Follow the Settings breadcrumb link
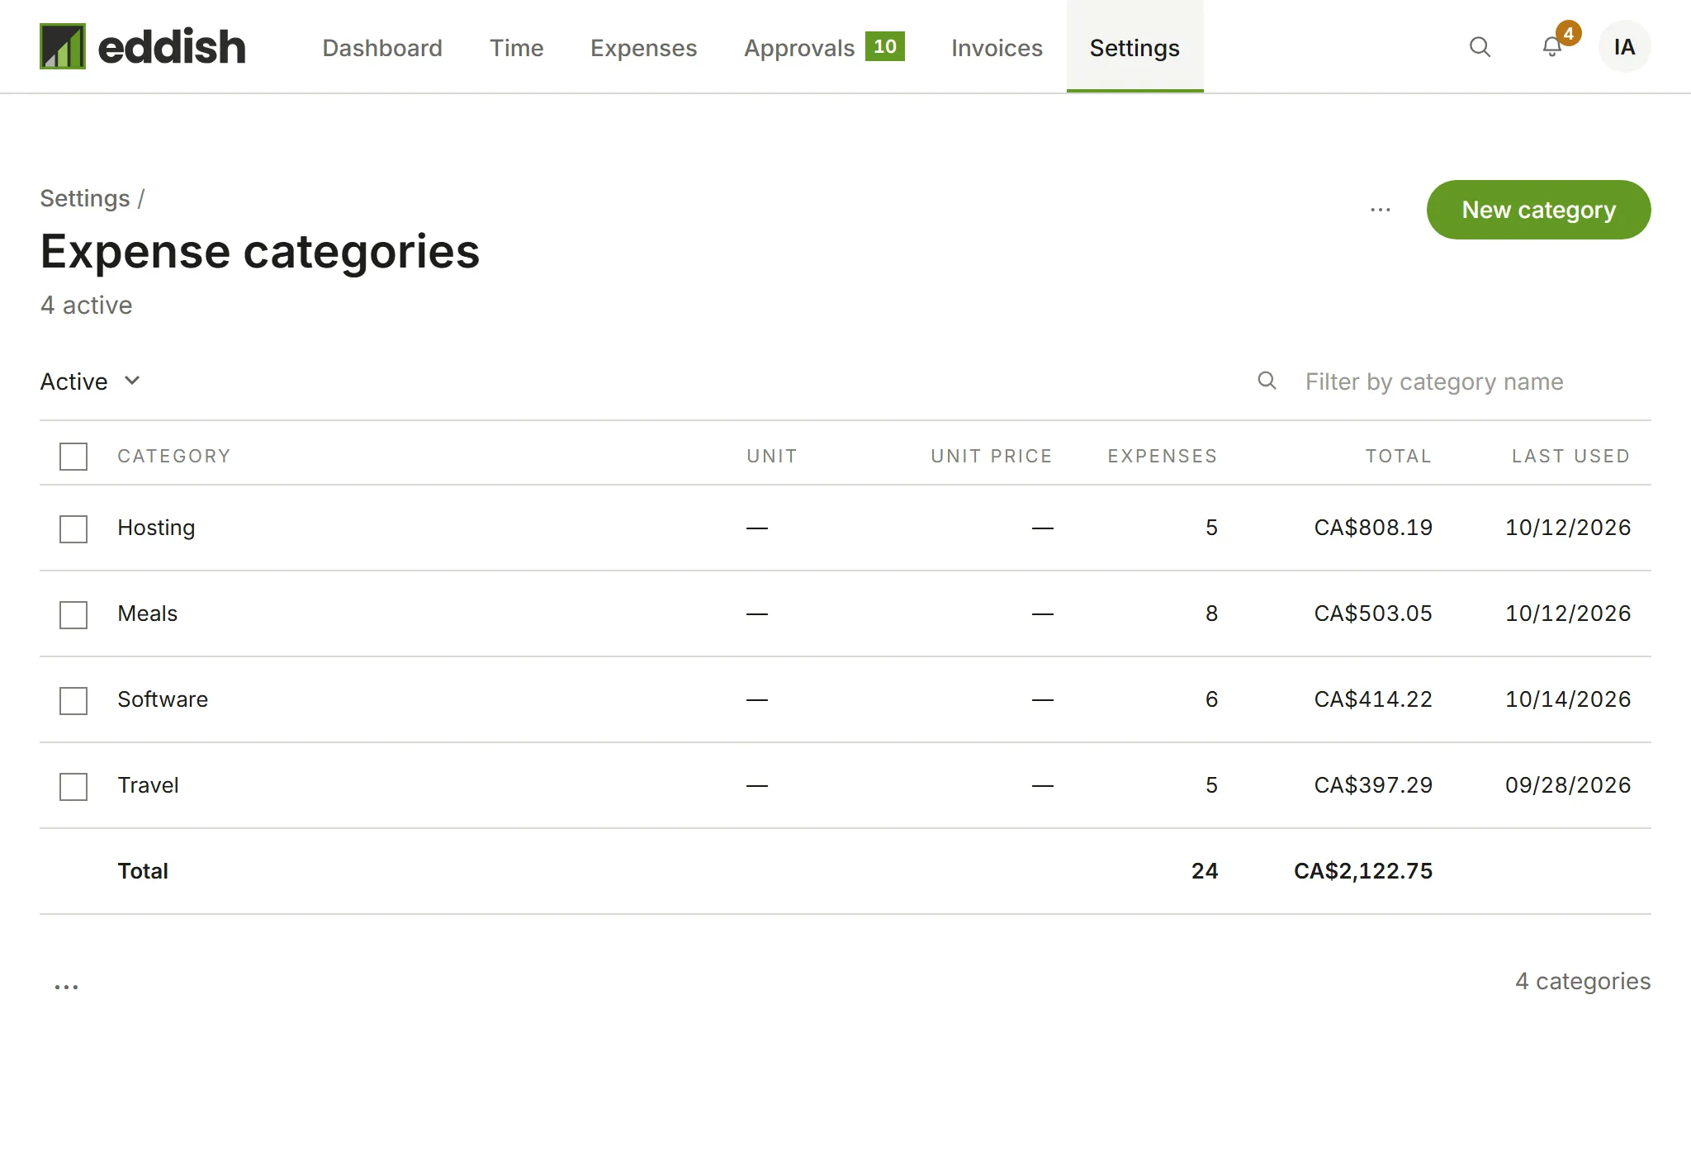Screen dimensions: 1691x1156 [x=85, y=198]
